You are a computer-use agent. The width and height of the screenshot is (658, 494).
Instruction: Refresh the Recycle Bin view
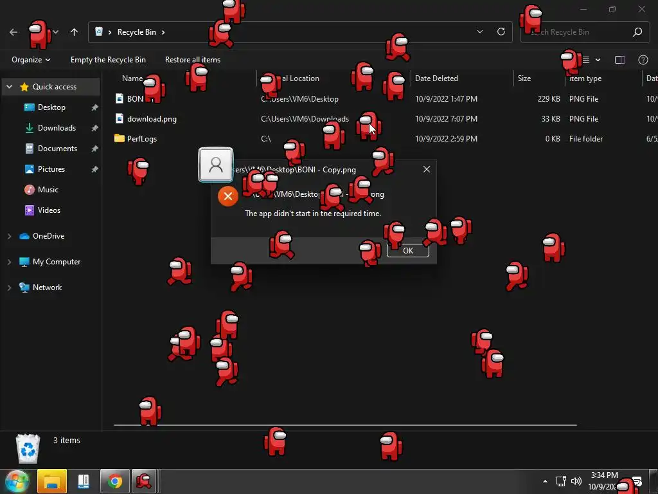(501, 32)
